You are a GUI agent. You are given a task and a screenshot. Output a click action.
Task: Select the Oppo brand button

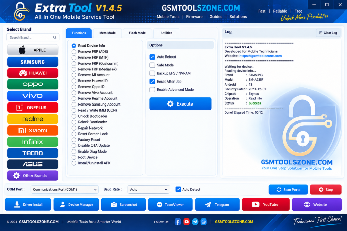(33, 84)
